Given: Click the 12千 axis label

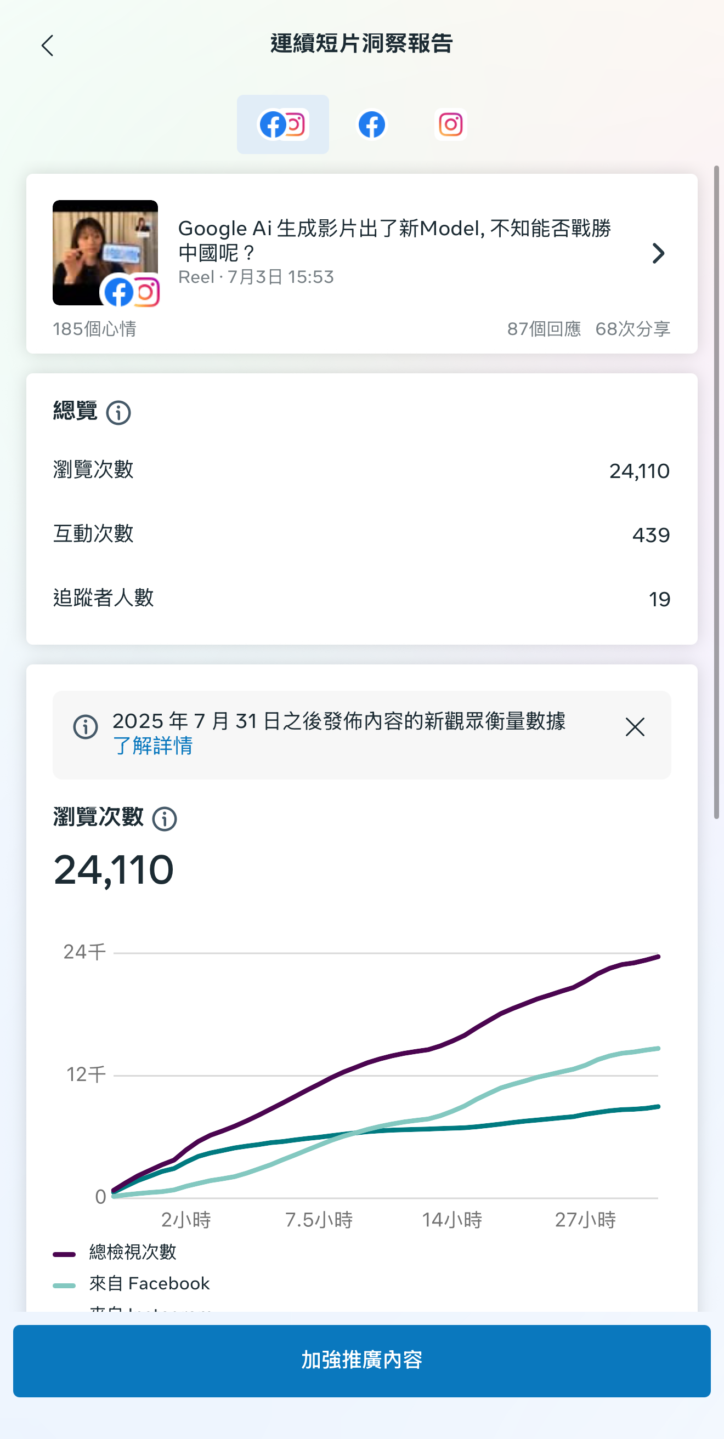Looking at the screenshot, I should [86, 1074].
